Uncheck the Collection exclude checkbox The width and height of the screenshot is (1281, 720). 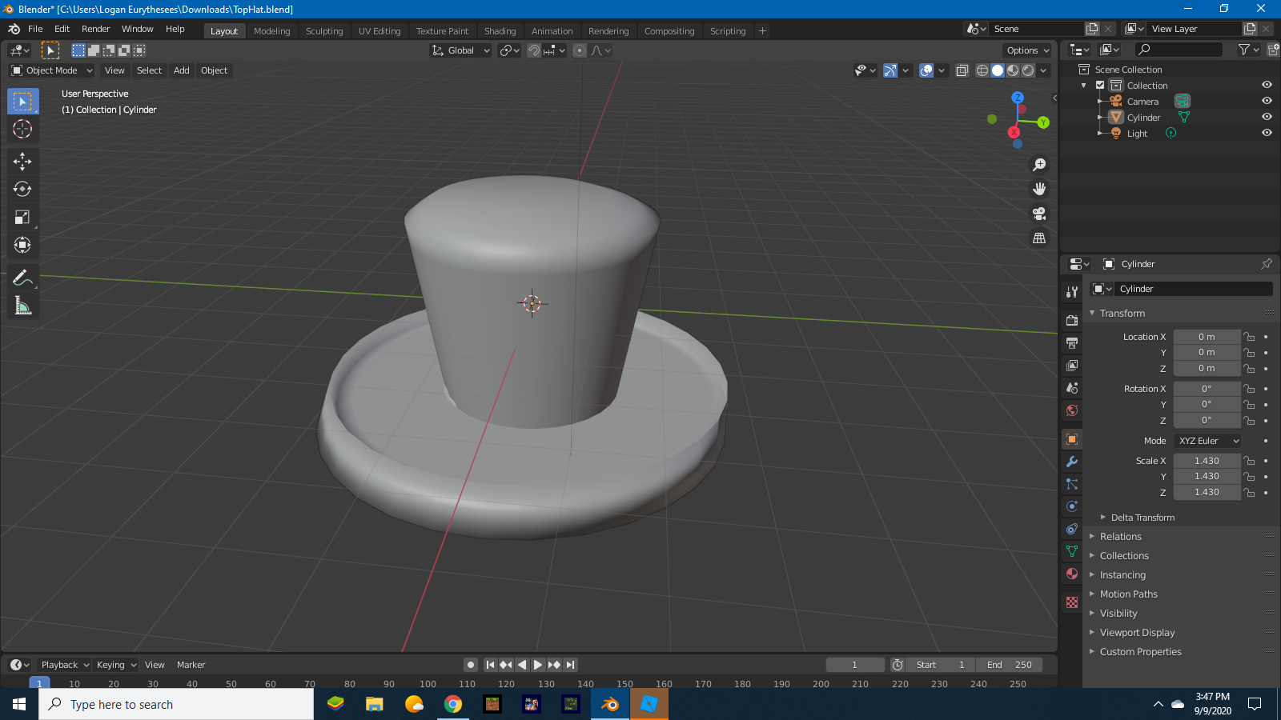click(1100, 86)
